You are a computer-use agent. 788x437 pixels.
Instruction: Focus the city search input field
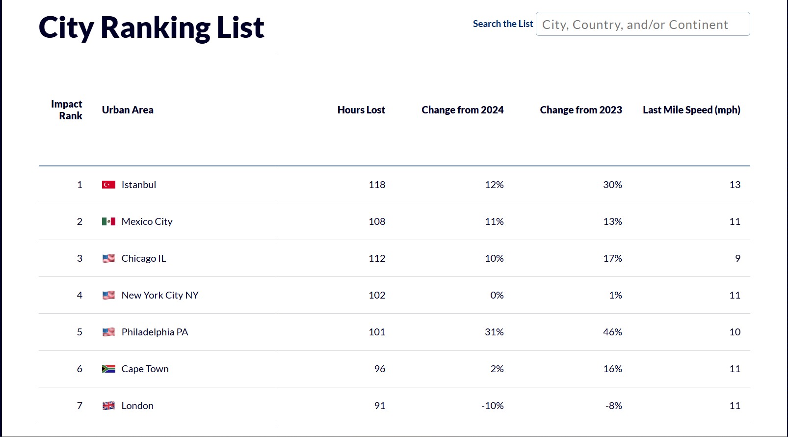(642, 24)
